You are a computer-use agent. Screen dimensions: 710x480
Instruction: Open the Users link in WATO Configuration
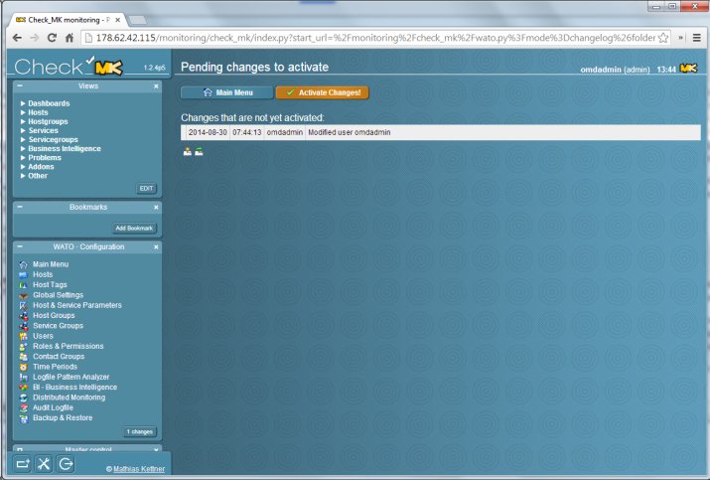click(43, 336)
